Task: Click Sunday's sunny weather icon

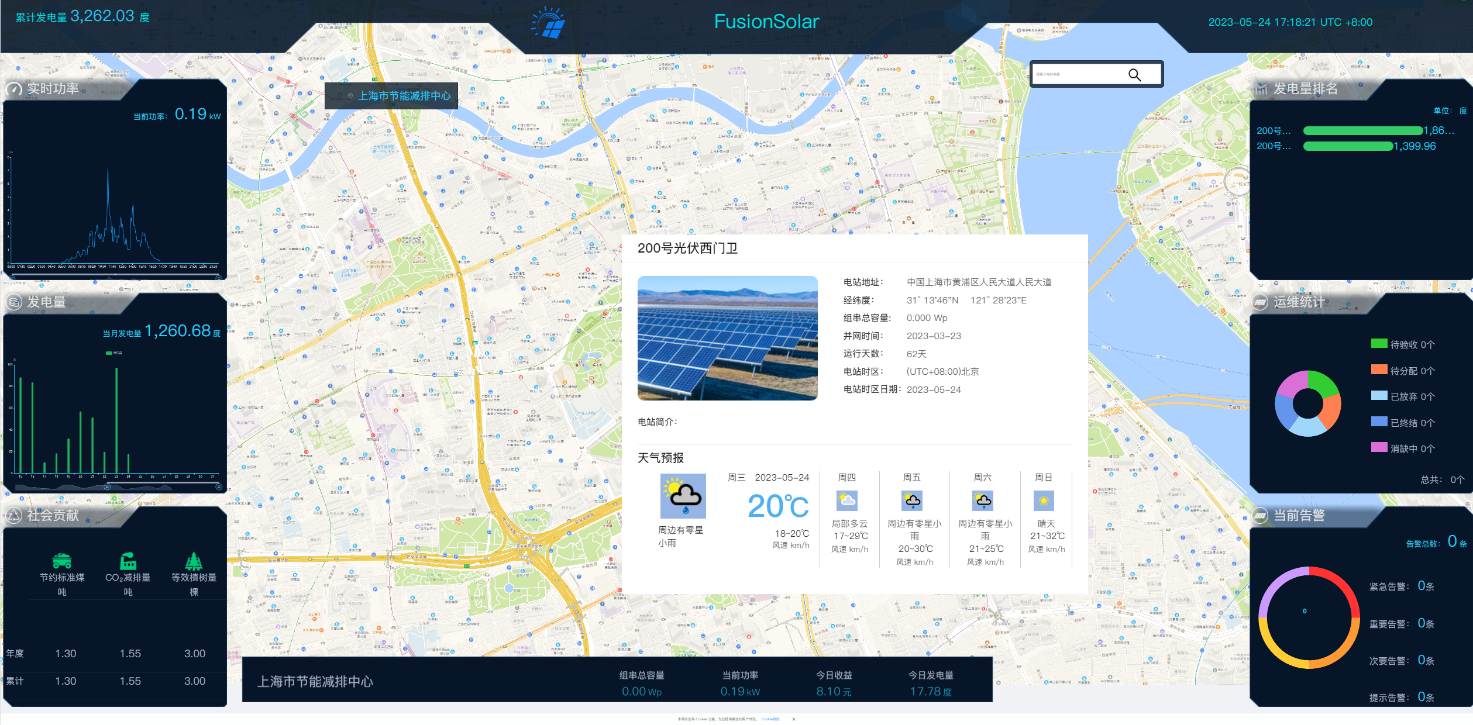Action: click(x=1043, y=501)
